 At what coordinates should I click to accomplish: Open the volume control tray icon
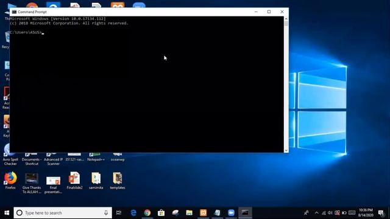pyautogui.click(x=330, y=213)
